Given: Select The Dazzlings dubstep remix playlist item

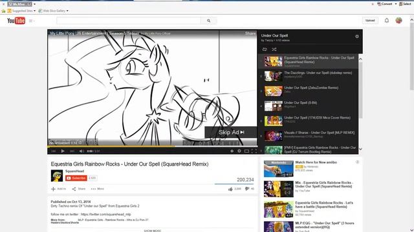Looking at the screenshot, I should 308,76.
